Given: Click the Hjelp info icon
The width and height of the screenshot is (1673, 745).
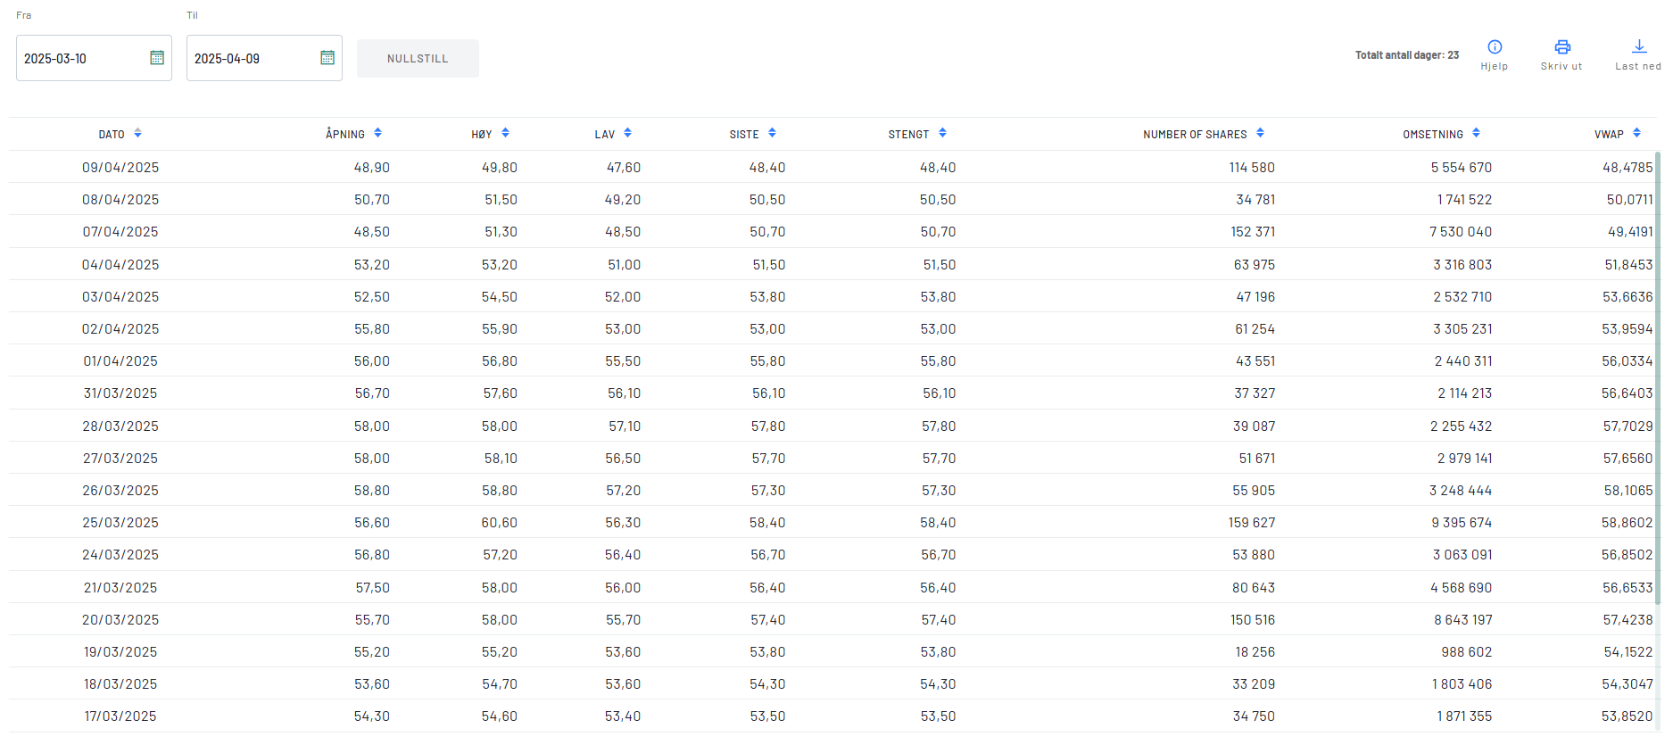Looking at the screenshot, I should coord(1495,47).
